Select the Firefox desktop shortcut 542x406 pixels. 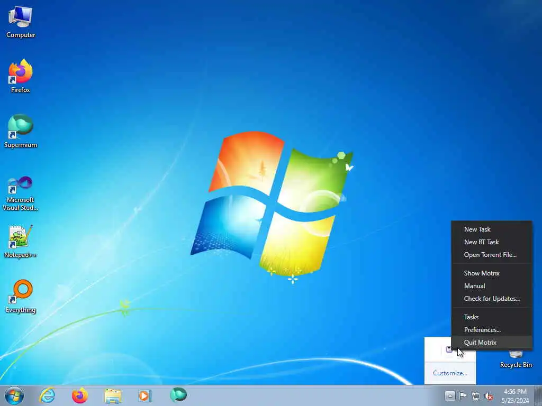(x=21, y=76)
